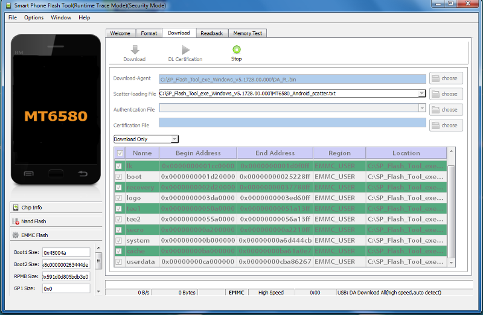Open Chip Info panel icon
Screen dimensions: 483x315
click(x=16, y=208)
